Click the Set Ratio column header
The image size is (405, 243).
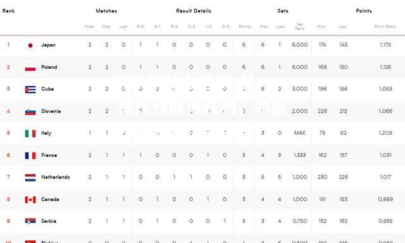click(300, 27)
